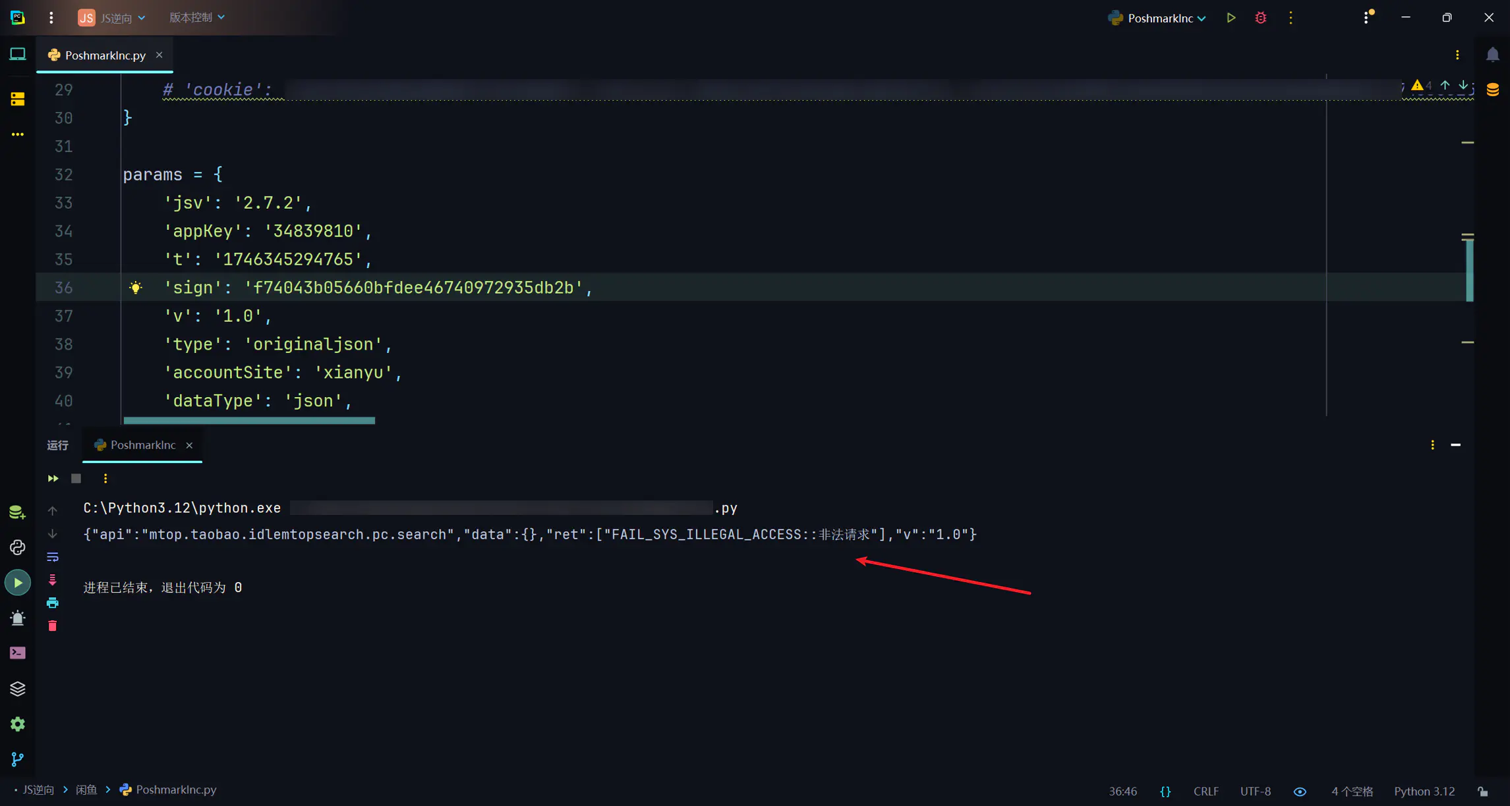This screenshot has width=1510, height=806.
Task: Open the Git branch tool window
Action: click(x=18, y=759)
